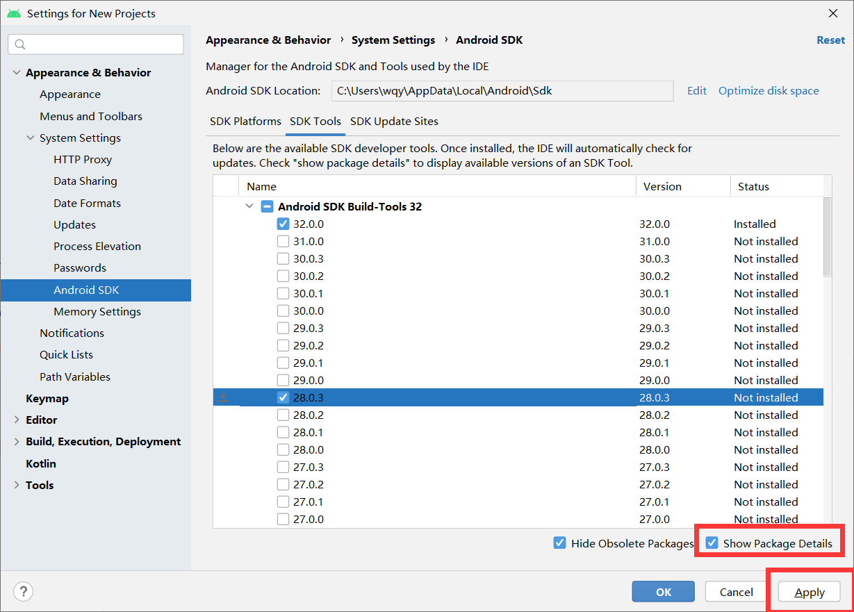Switch to the SDK Platforms tab

(x=245, y=121)
